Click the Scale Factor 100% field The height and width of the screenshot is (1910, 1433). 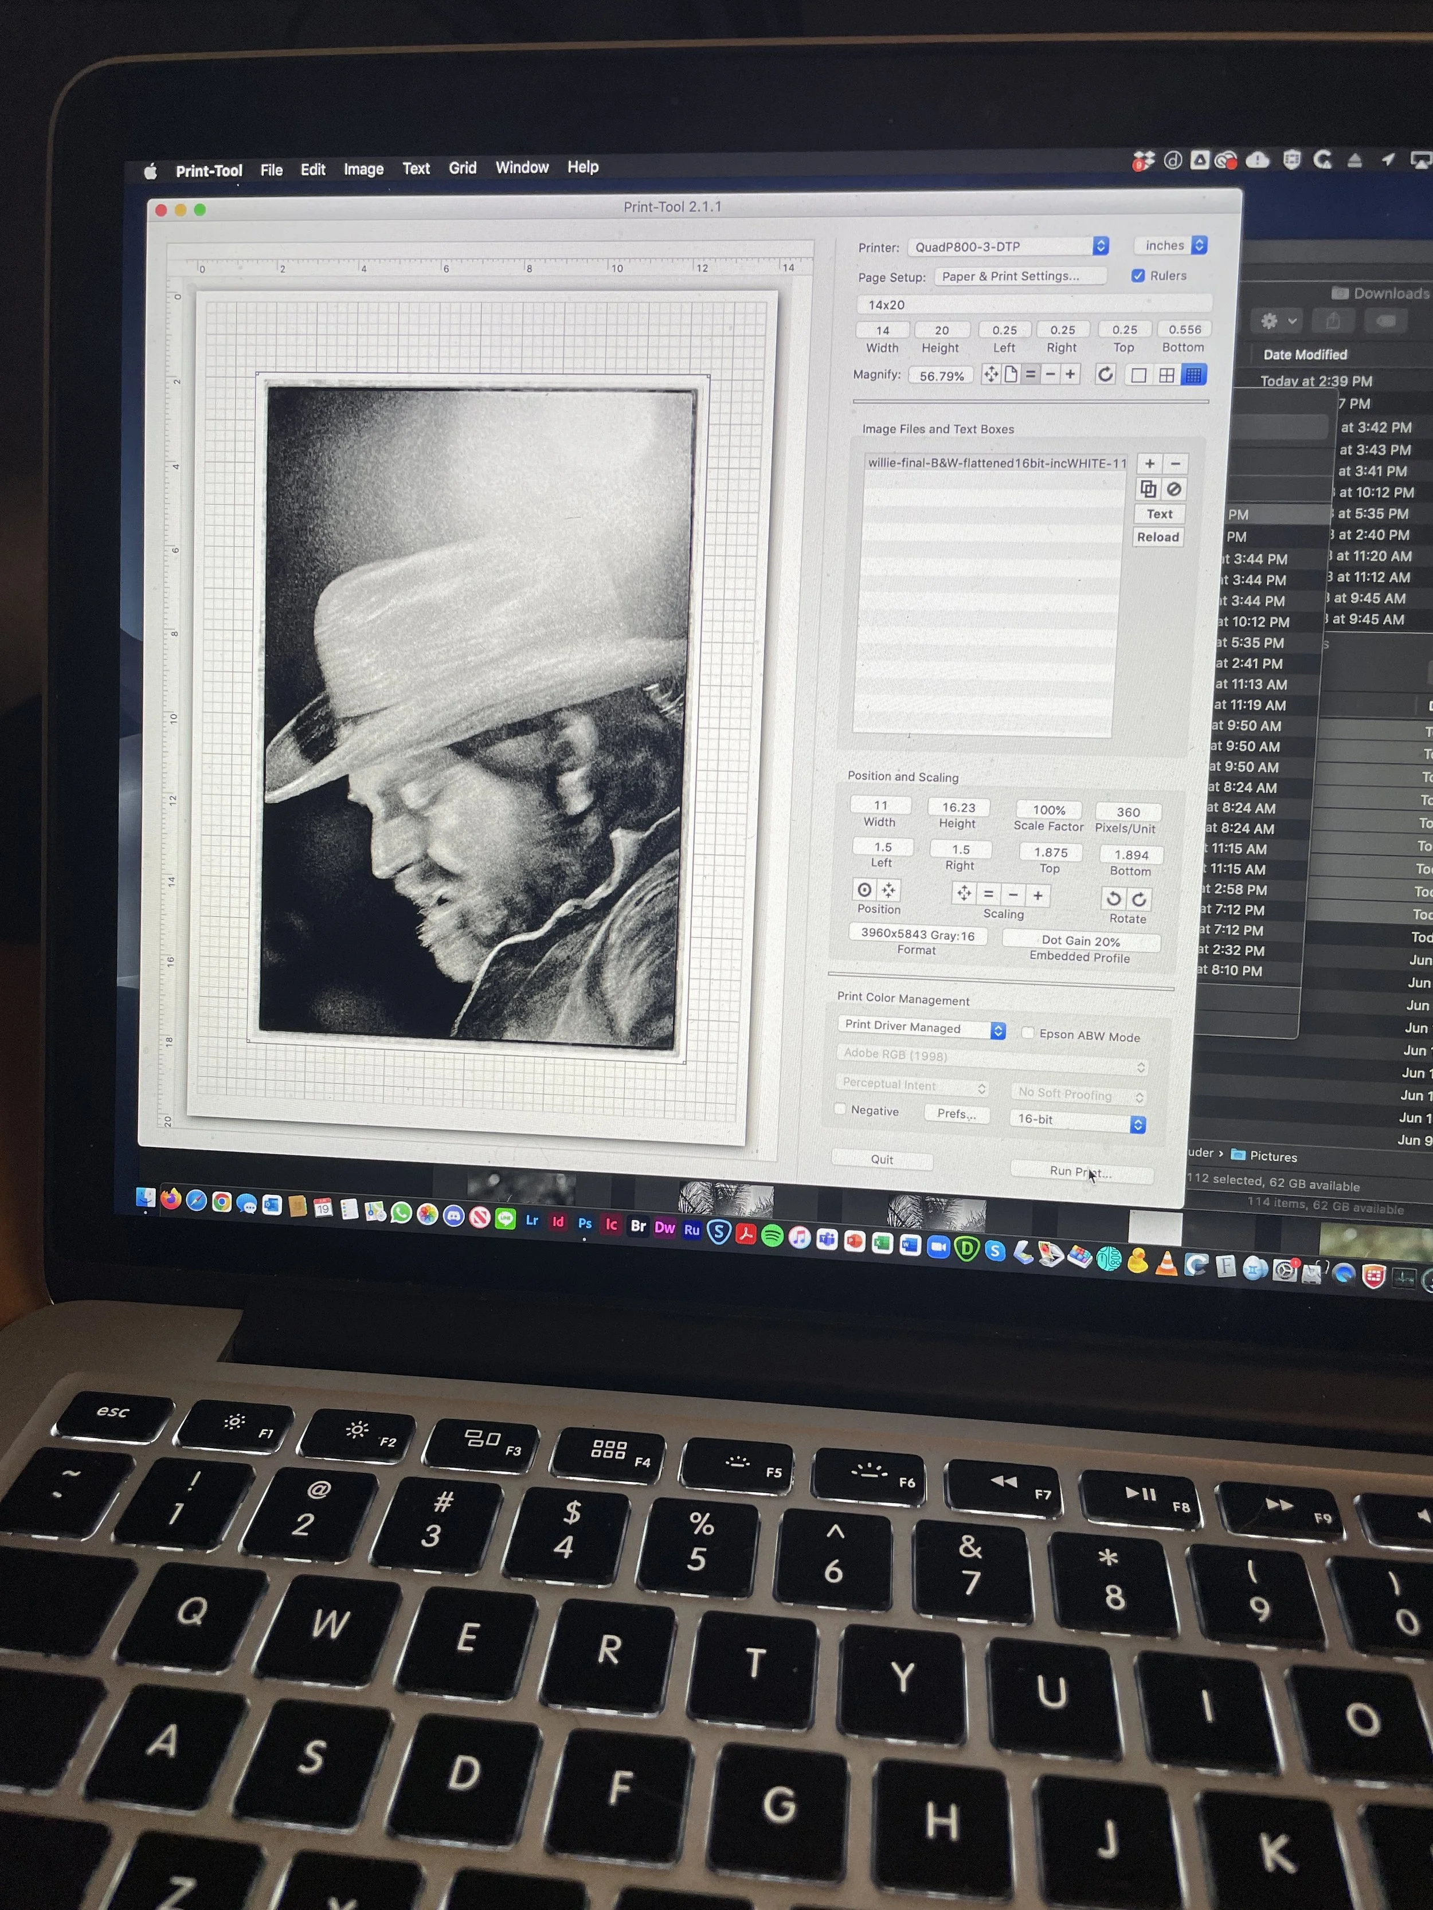tap(1050, 810)
